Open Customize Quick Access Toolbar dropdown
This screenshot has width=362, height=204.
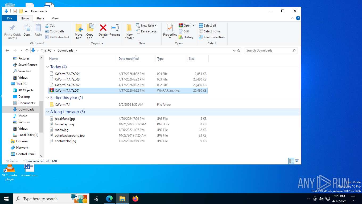click(x=26, y=11)
